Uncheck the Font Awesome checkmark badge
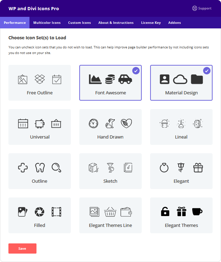 tap(136, 71)
